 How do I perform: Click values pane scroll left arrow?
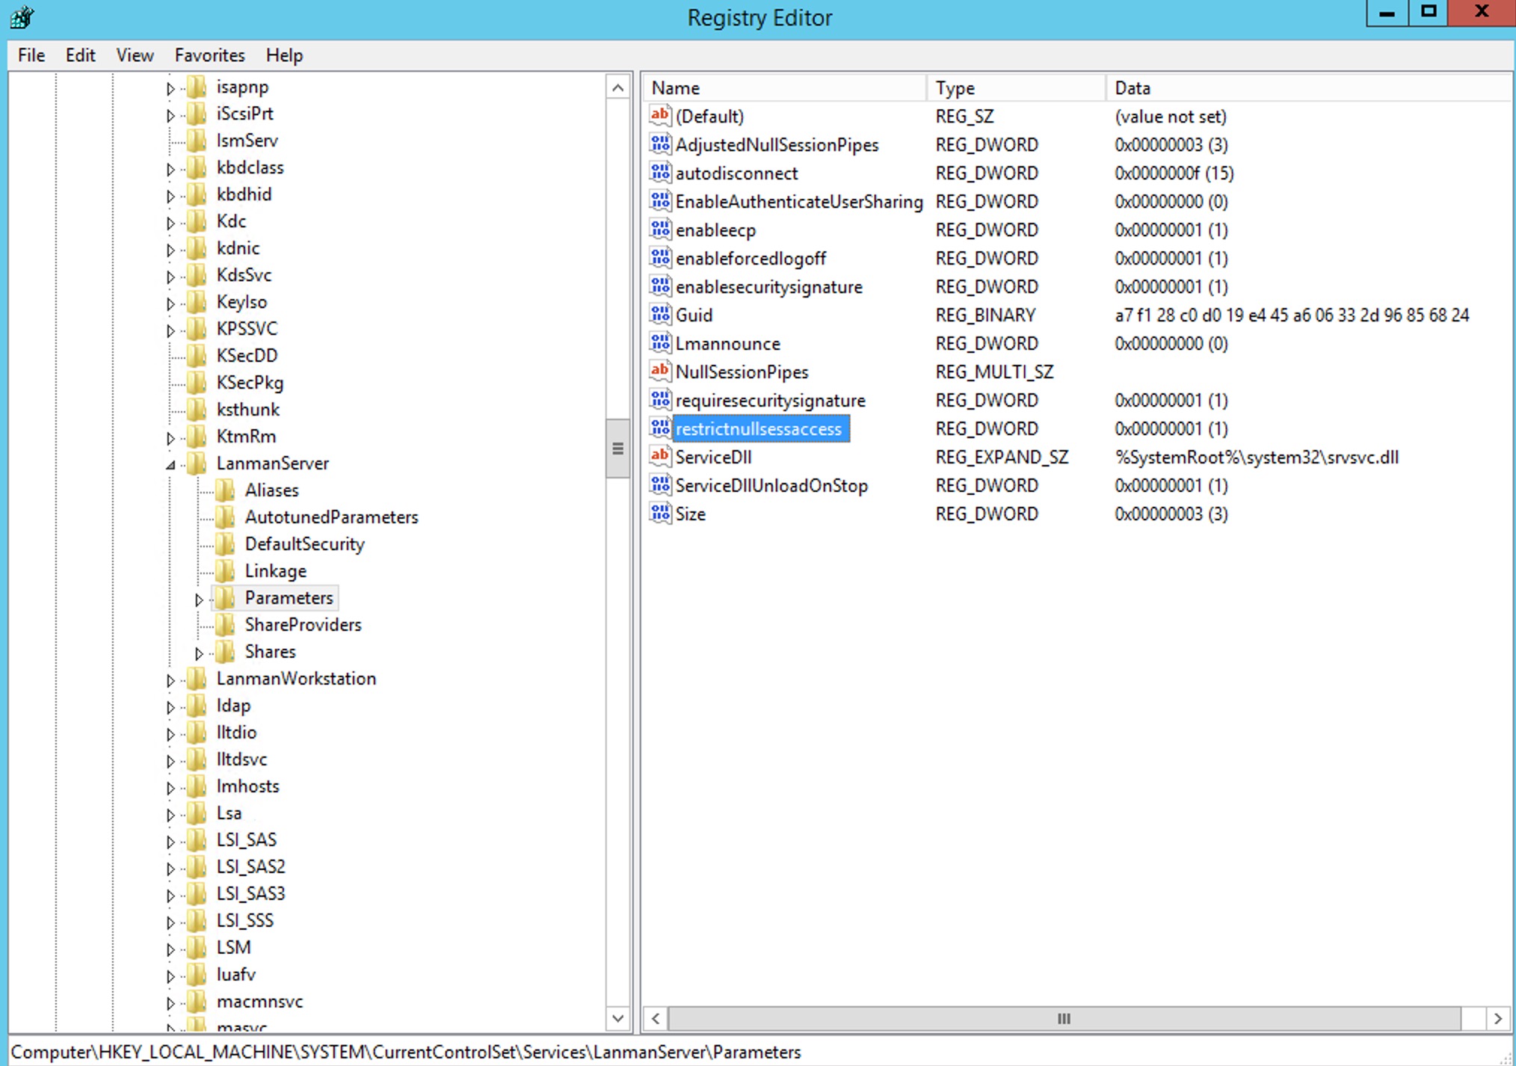pos(656,1018)
